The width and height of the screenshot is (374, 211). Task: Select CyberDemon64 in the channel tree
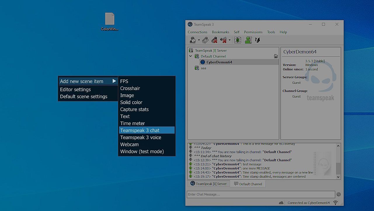(219, 62)
